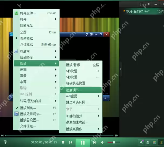Click the highlighted 播放 menu item
This screenshot has height=147, width=164.
[36, 63]
